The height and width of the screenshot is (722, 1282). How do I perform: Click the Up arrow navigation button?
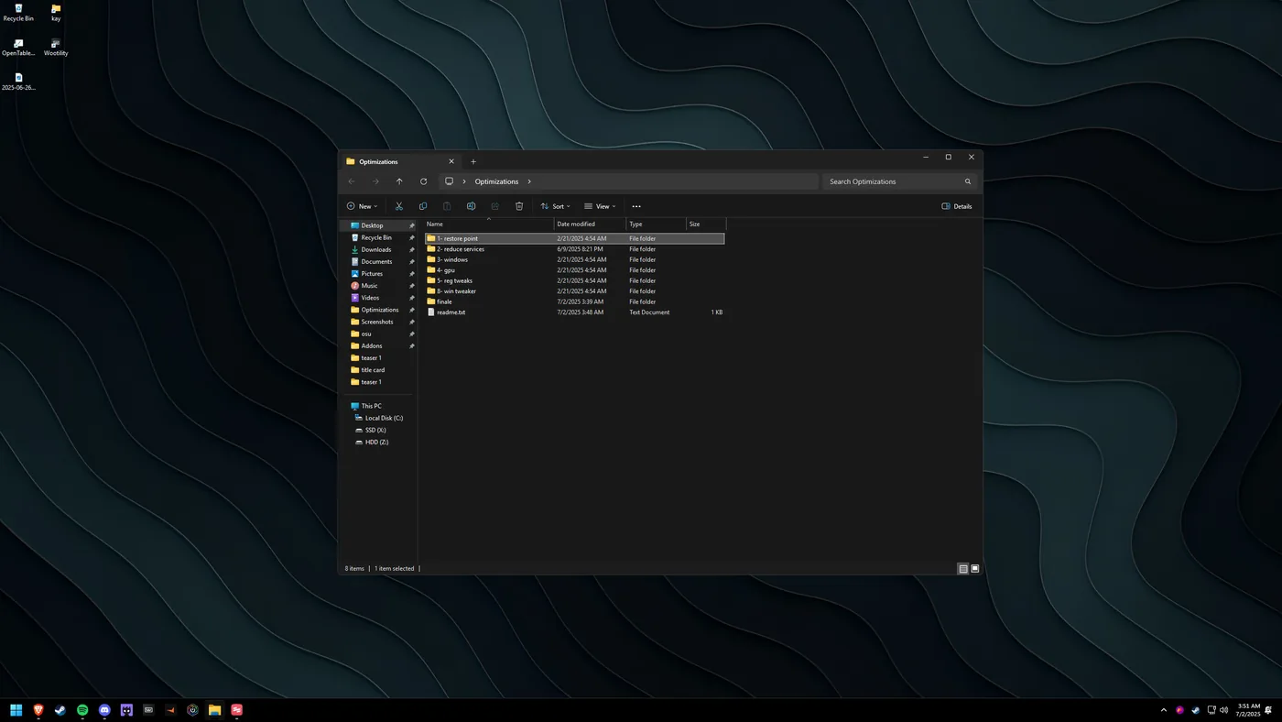399,181
